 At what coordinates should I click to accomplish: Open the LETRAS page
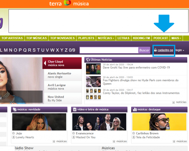[123, 38]
